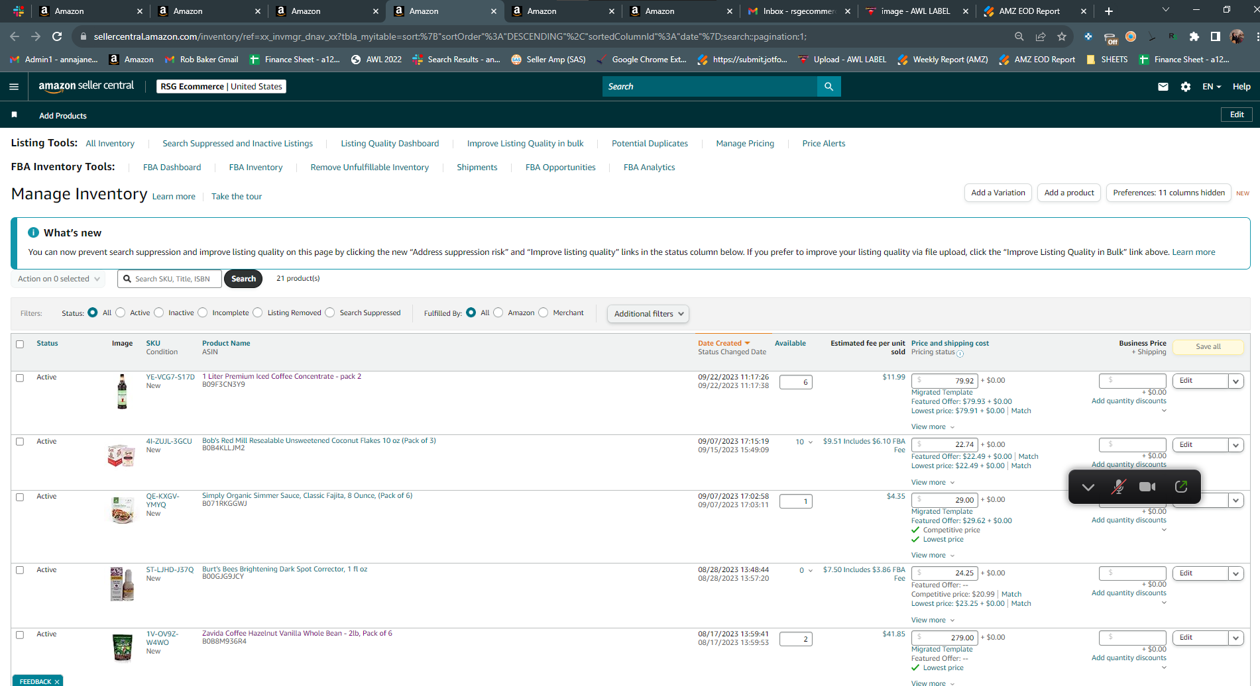Open the Seller Central settings gear
The image size is (1260, 686).
[x=1186, y=87]
